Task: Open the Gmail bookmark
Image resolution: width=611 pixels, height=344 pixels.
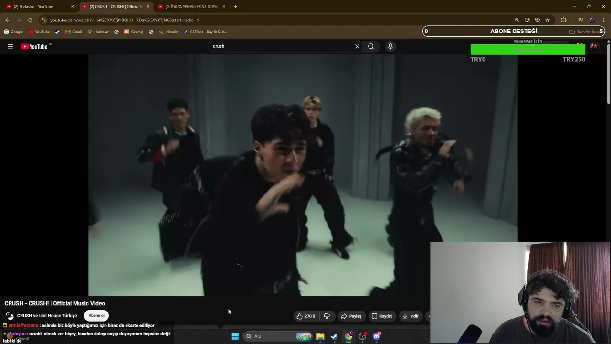Action: [x=74, y=32]
